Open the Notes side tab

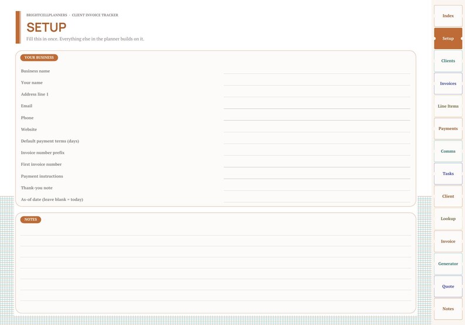448,309
